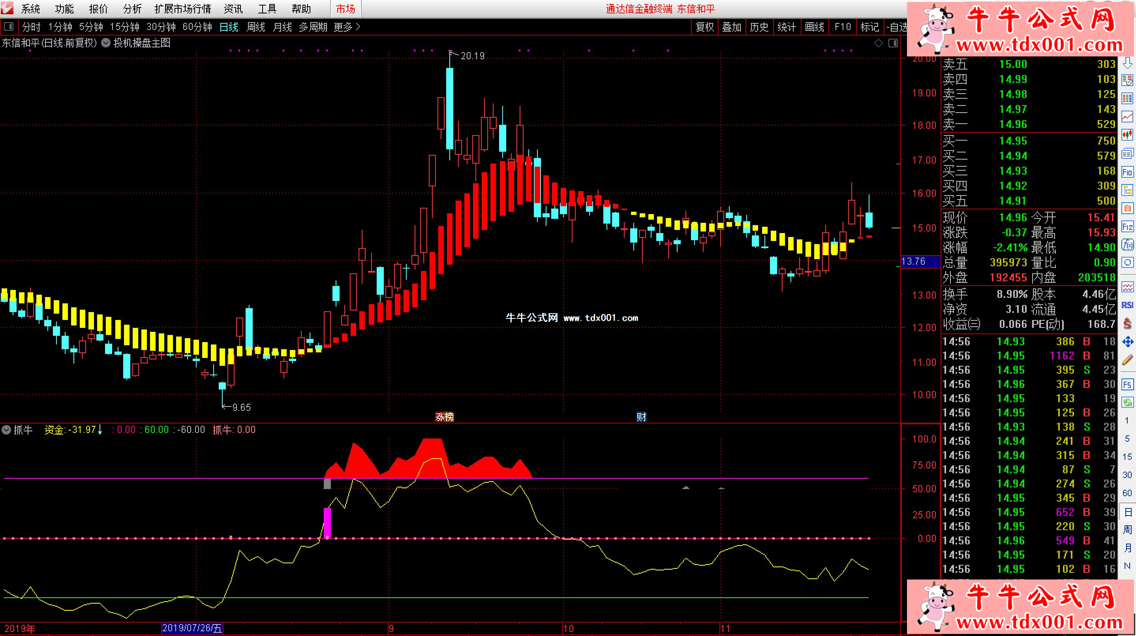Switch to the 周线 period tab

(255, 27)
